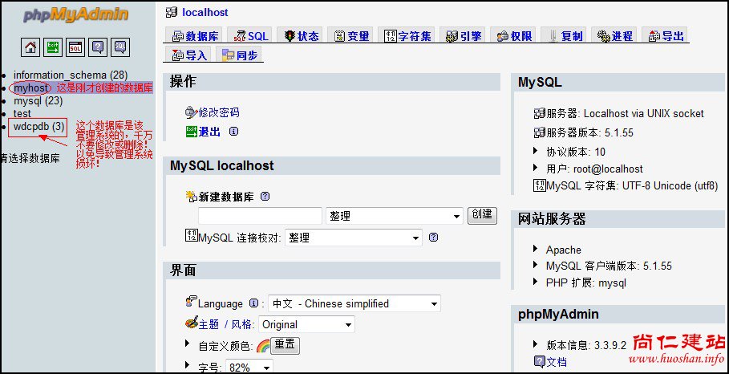Click the Home icon in sidebar

pos(30,47)
